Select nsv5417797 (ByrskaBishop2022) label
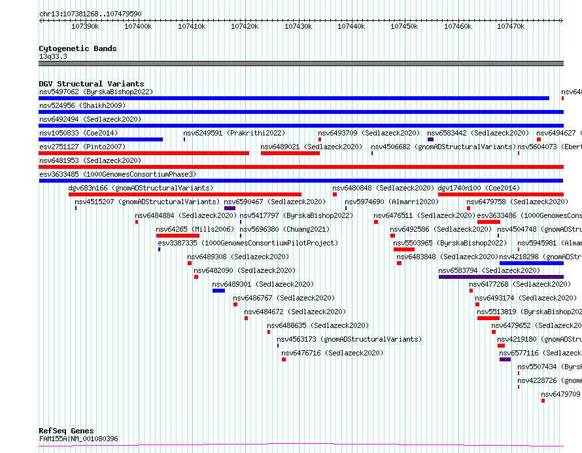The image size is (582, 453). [x=296, y=215]
